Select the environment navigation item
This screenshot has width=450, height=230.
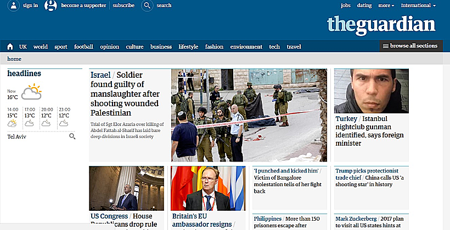(x=246, y=47)
